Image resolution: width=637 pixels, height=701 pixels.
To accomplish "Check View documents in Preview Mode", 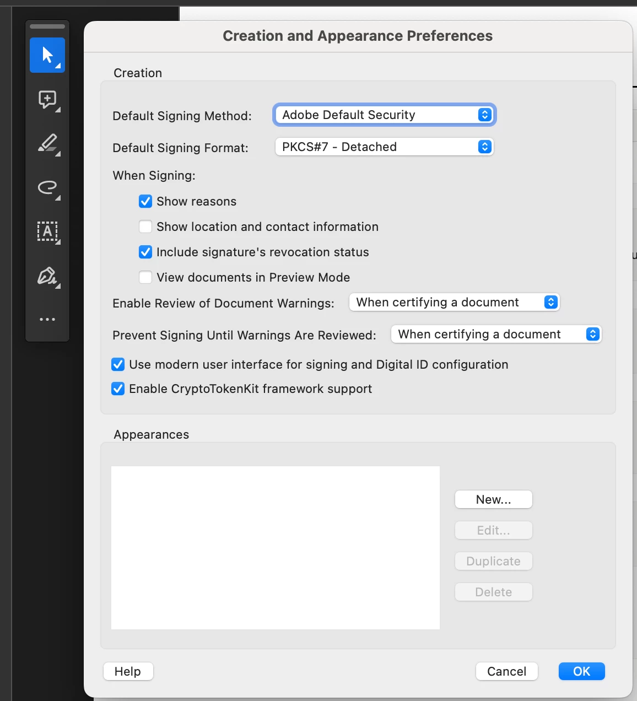I will coord(145,277).
